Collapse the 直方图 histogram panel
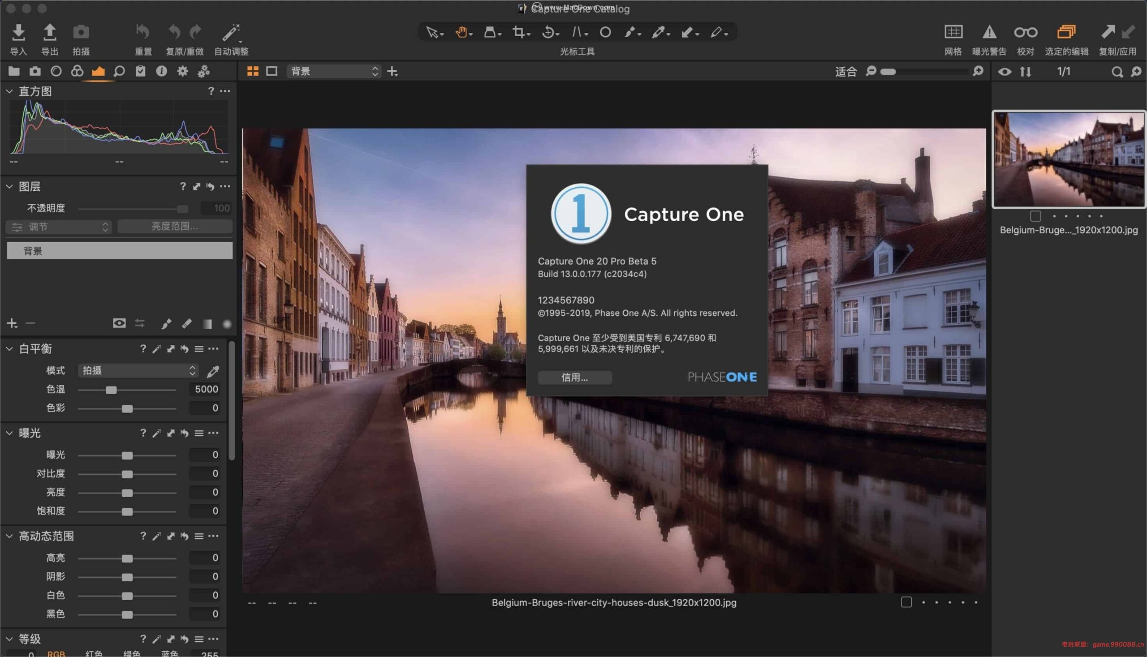Screen dimensions: 1147x657 [9, 91]
